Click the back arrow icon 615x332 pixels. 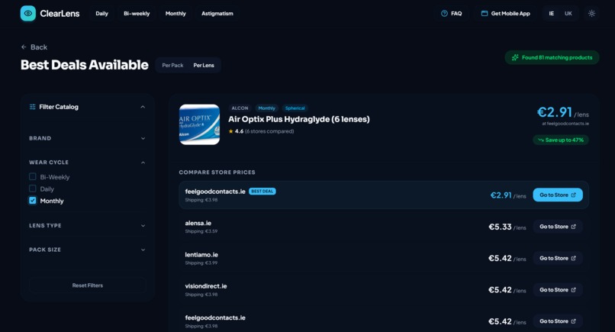(x=24, y=47)
